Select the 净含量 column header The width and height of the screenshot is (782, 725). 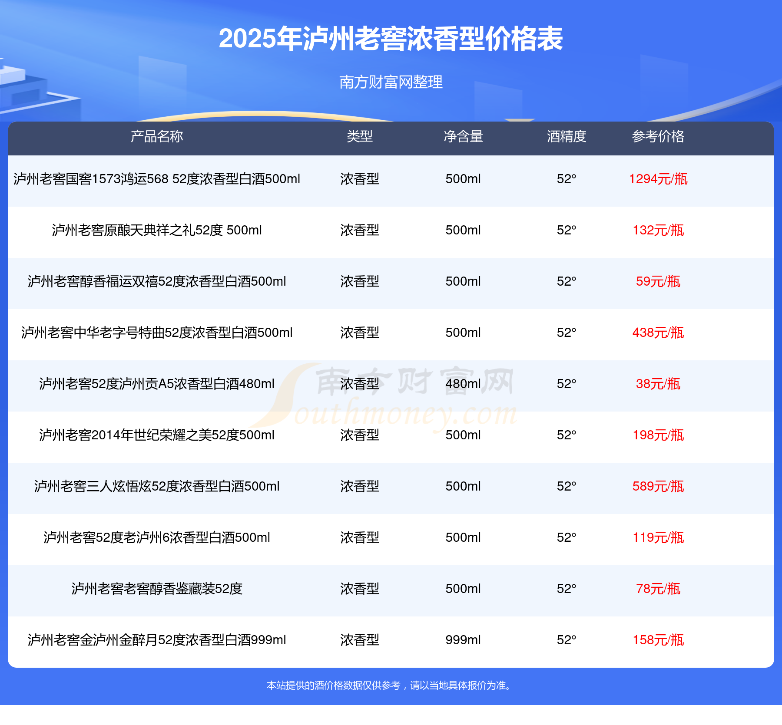(x=463, y=136)
